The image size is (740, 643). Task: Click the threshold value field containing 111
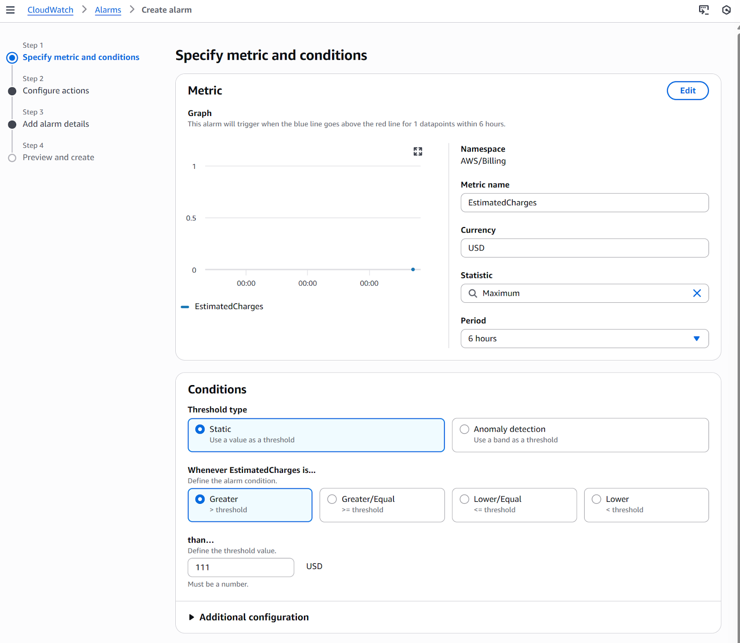240,567
